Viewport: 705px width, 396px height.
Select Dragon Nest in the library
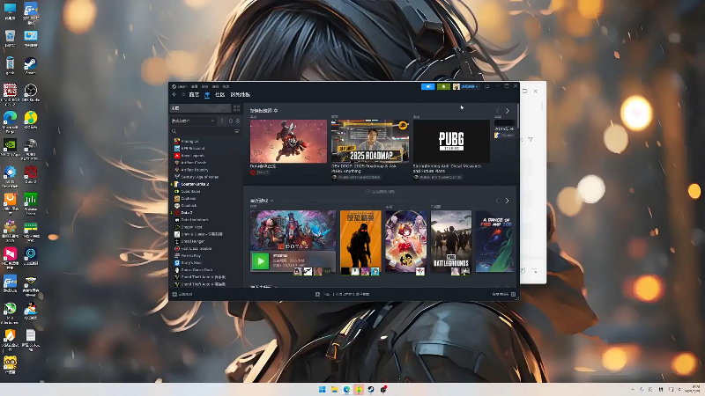coord(191,227)
